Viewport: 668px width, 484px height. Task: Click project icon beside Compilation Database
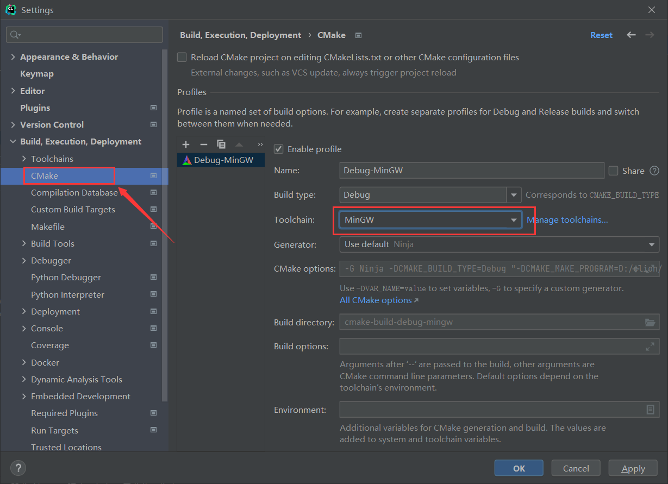154,192
